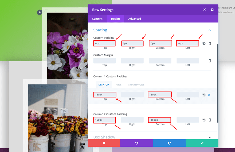Click the plus add-row button near image
The image size is (235, 152).
[40, 12]
